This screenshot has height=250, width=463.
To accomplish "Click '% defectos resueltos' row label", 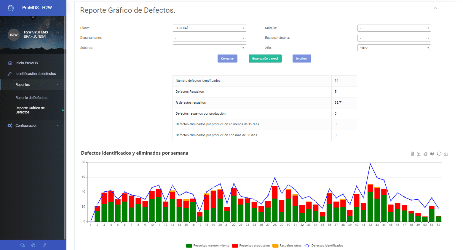I will click(191, 102).
